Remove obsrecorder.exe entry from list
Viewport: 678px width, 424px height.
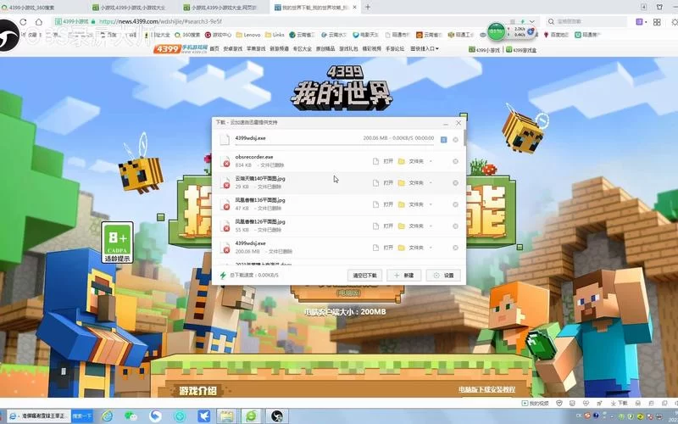pos(455,161)
